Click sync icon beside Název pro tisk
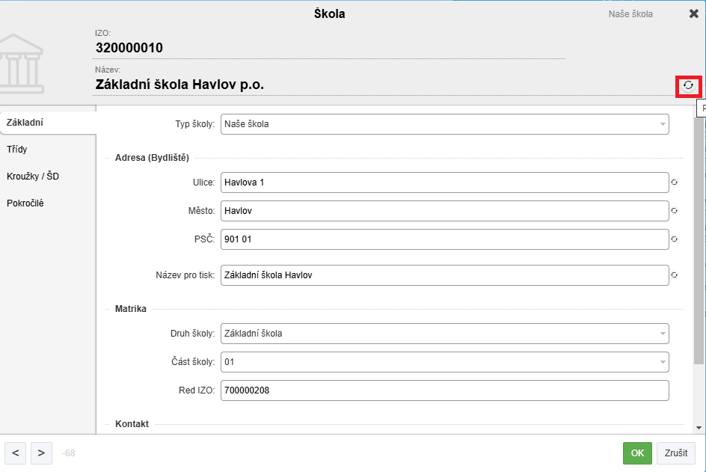The image size is (706, 472). (674, 275)
